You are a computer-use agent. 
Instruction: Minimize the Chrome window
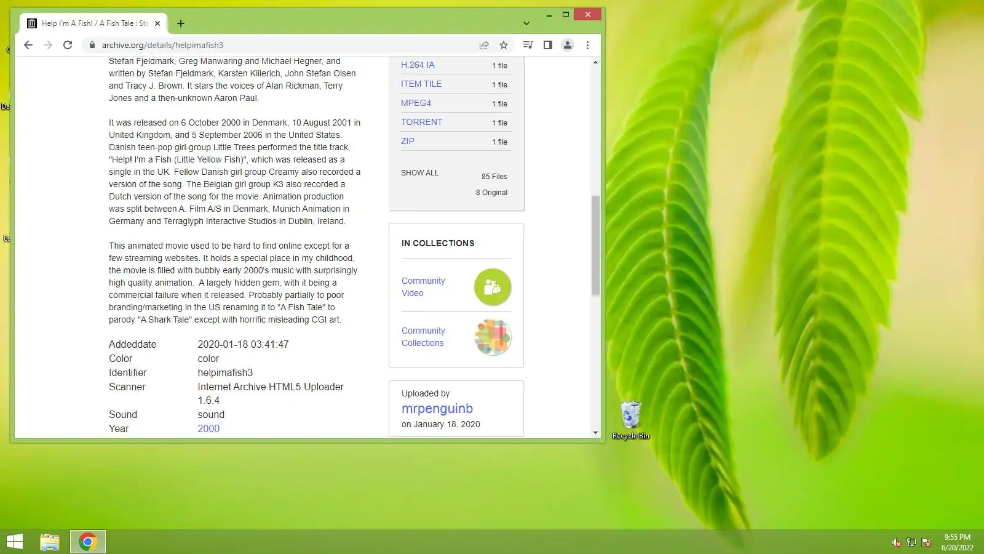pyautogui.click(x=549, y=14)
